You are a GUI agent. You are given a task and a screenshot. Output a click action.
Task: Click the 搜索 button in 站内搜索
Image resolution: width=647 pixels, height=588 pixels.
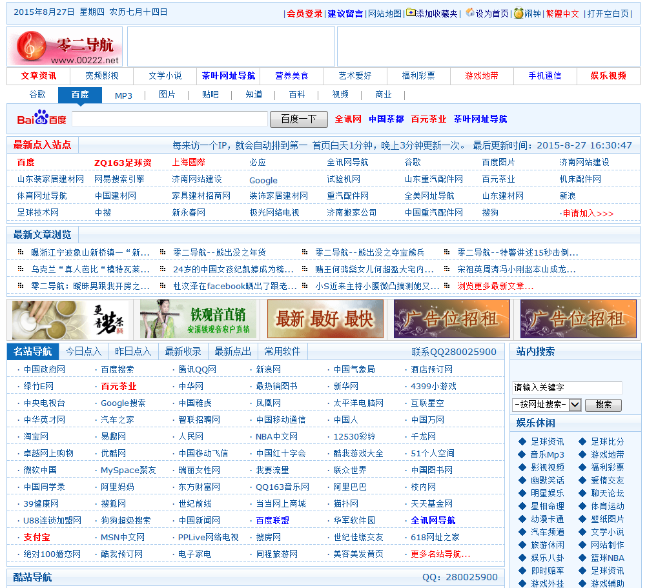[x=603, y=405]
